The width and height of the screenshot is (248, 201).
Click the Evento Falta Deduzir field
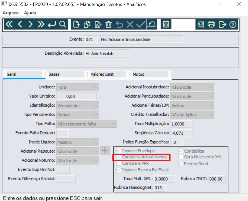[x=63, y=133]
